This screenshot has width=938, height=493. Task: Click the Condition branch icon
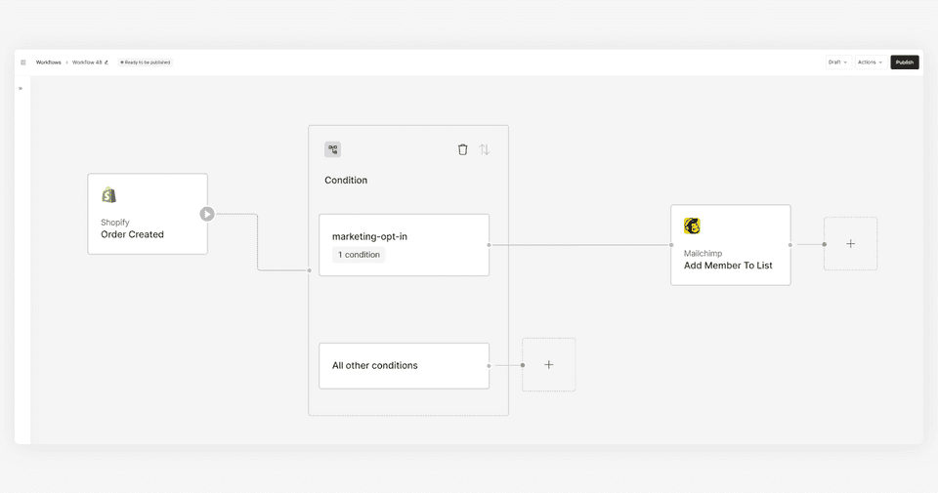[332, 149]
